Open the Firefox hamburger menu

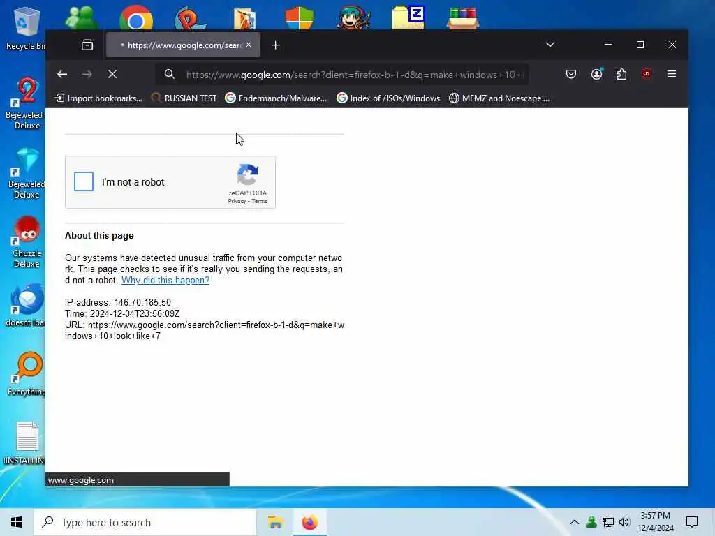(671, 74)
